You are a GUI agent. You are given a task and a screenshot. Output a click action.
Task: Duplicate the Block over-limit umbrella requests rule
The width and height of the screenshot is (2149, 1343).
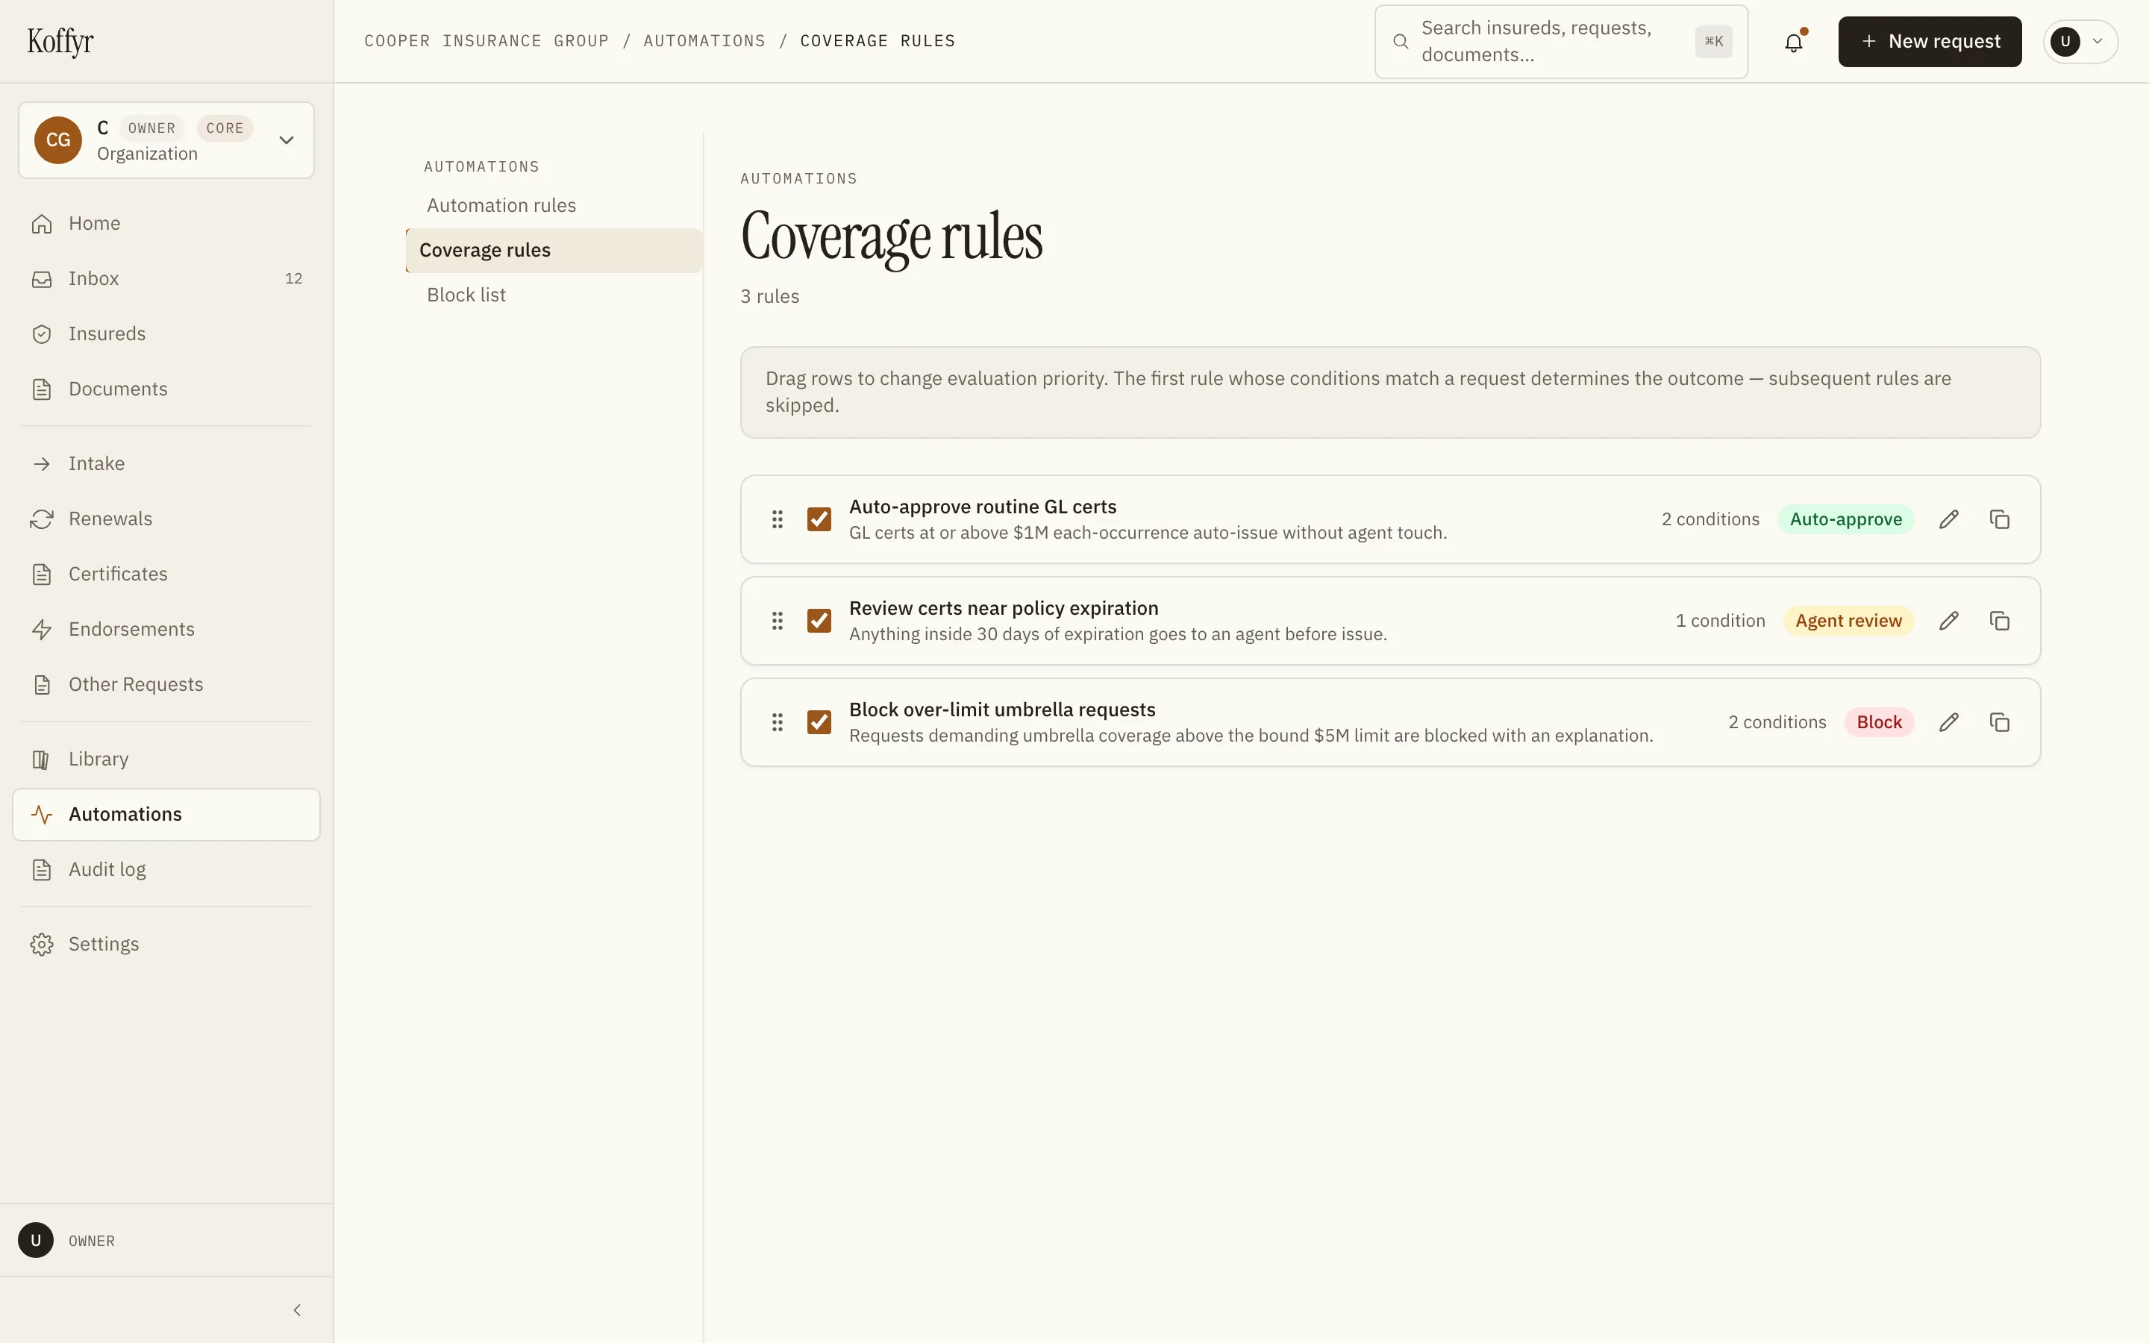(1999, 722)
